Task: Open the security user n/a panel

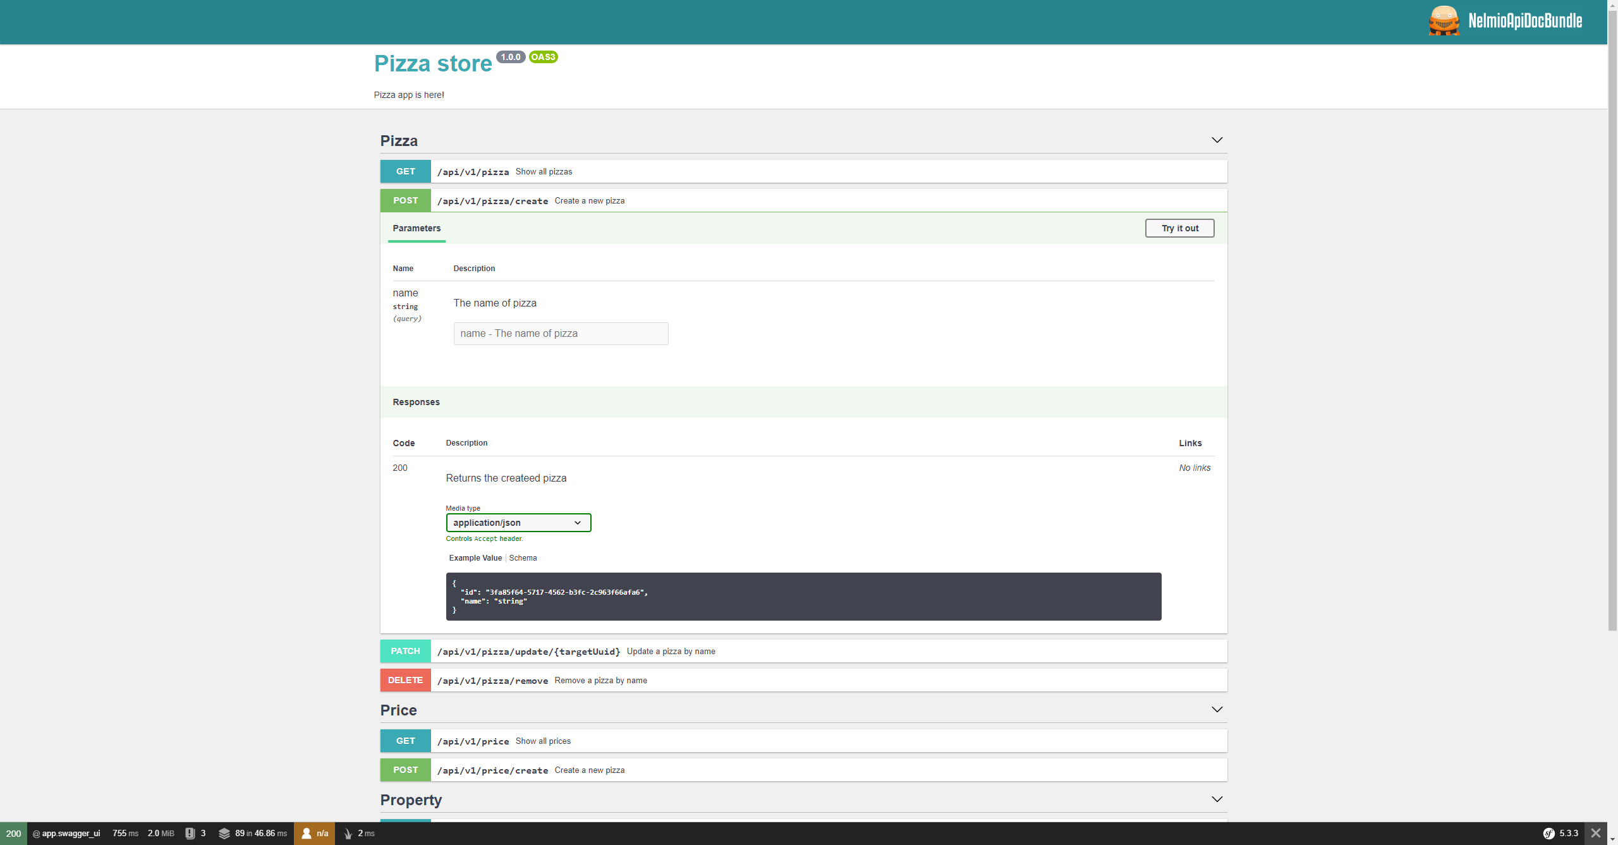Action: click(315, 833)
